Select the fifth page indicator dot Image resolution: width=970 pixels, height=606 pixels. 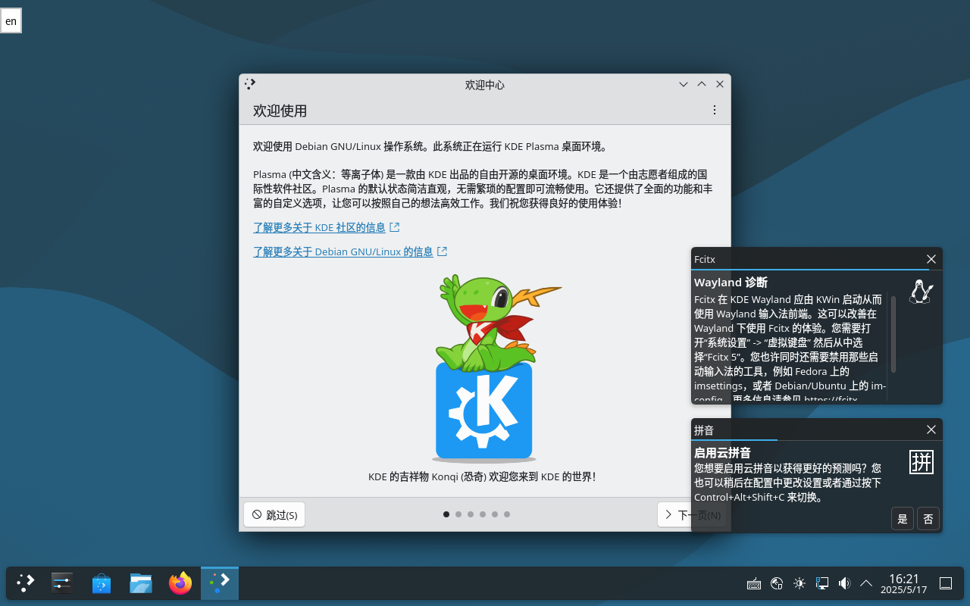pyautogui.click(x=495, y=514)
